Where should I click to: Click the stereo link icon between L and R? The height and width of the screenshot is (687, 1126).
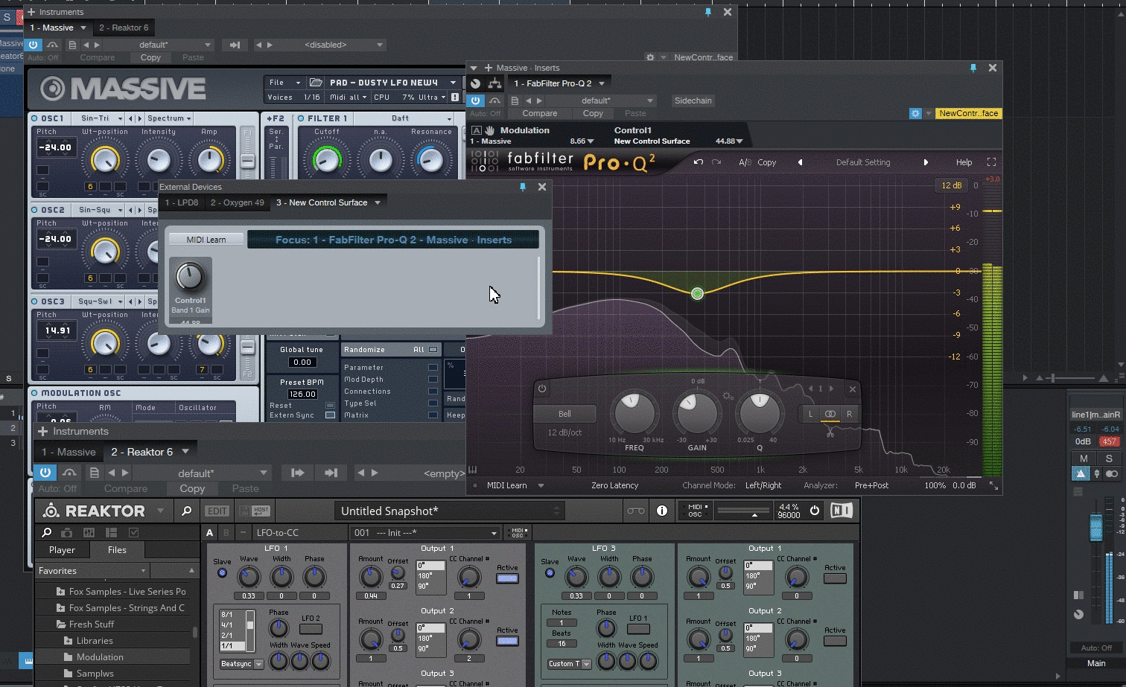click(830, 414)
